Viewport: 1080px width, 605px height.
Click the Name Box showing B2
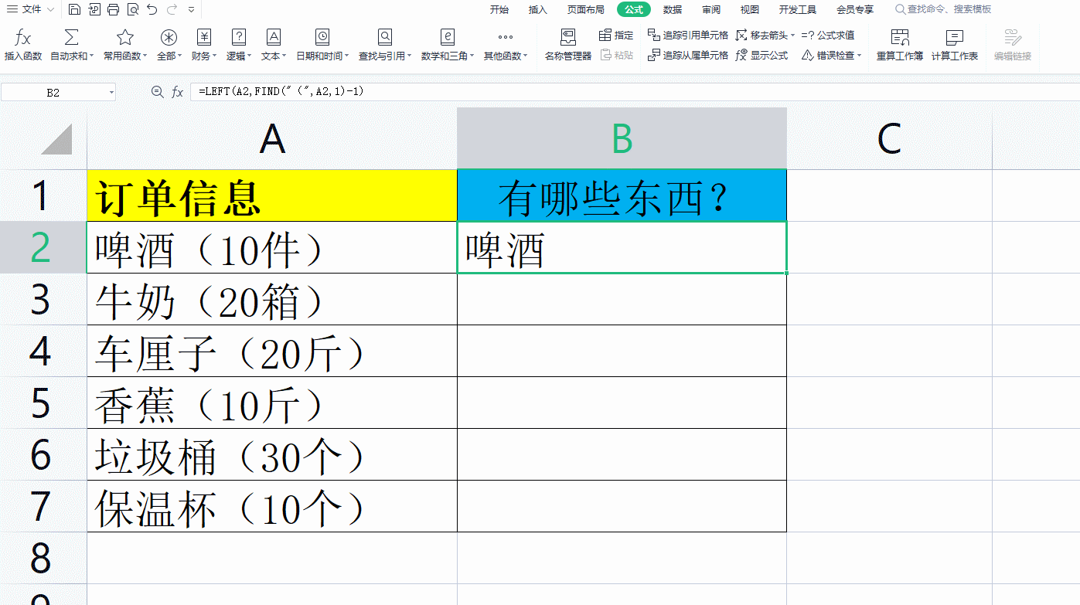click(53, 93)
